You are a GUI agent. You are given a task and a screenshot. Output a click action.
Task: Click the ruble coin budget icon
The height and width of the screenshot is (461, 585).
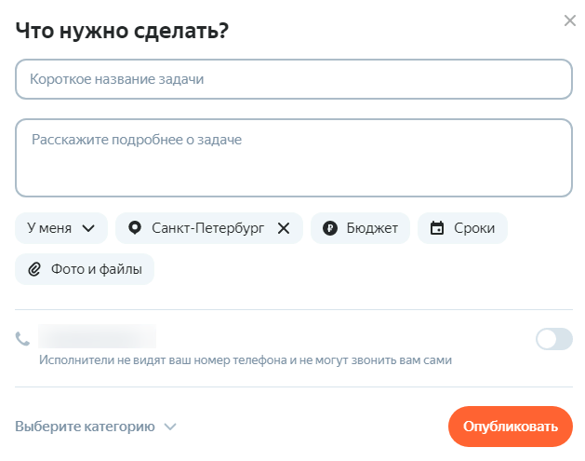330,228
